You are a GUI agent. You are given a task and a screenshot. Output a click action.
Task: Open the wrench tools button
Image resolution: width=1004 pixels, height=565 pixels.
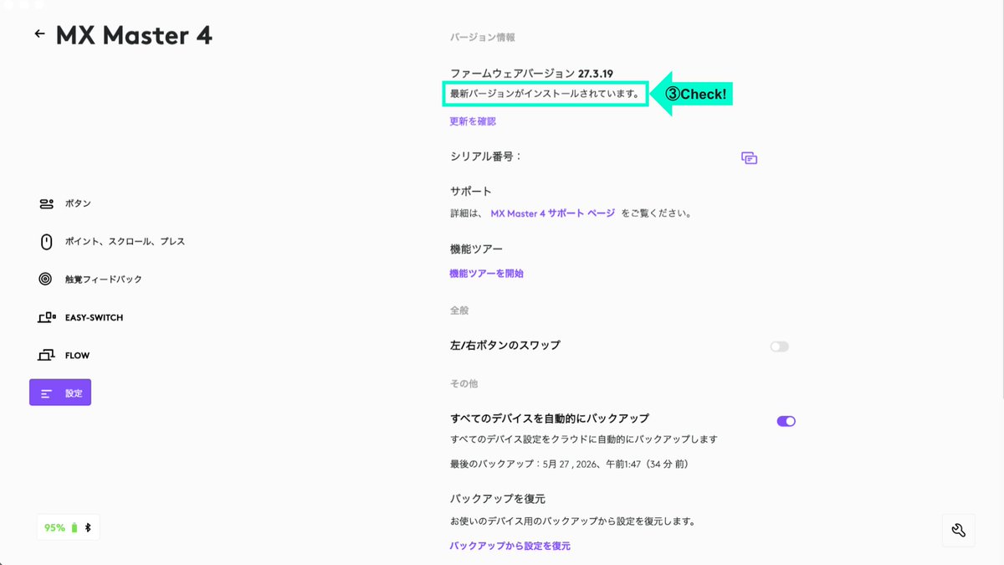[959, 530]
